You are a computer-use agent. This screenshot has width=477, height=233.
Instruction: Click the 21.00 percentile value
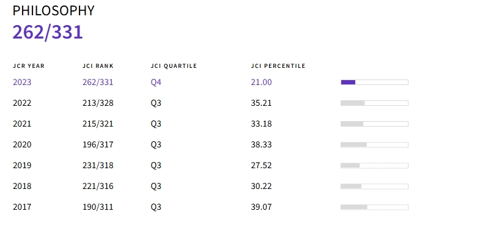[261, 82]
